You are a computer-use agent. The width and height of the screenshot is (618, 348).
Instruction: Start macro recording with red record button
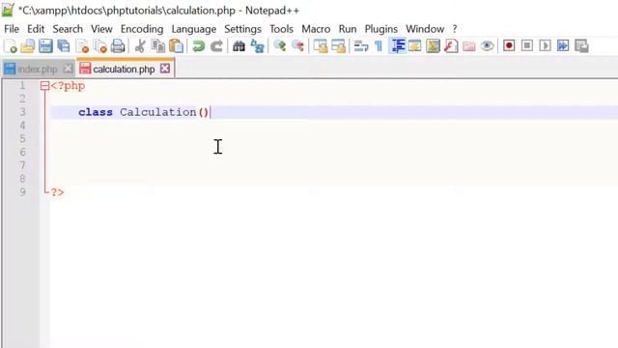tap(509, 45)
